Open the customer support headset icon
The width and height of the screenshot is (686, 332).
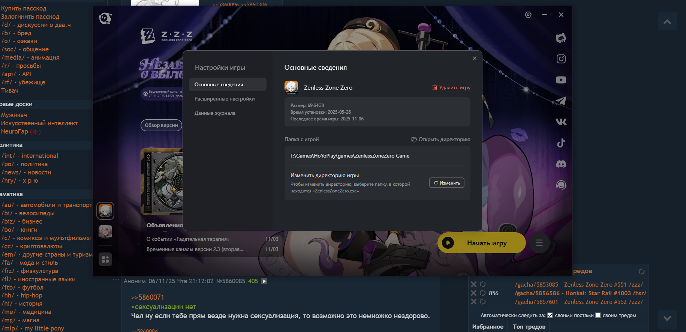[x=561, y=185]
